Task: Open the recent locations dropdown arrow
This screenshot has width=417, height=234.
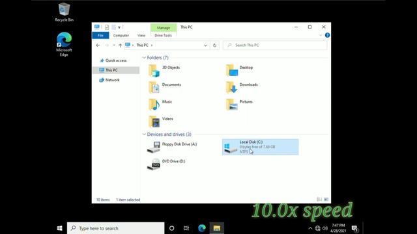Action: click(114, 45)
